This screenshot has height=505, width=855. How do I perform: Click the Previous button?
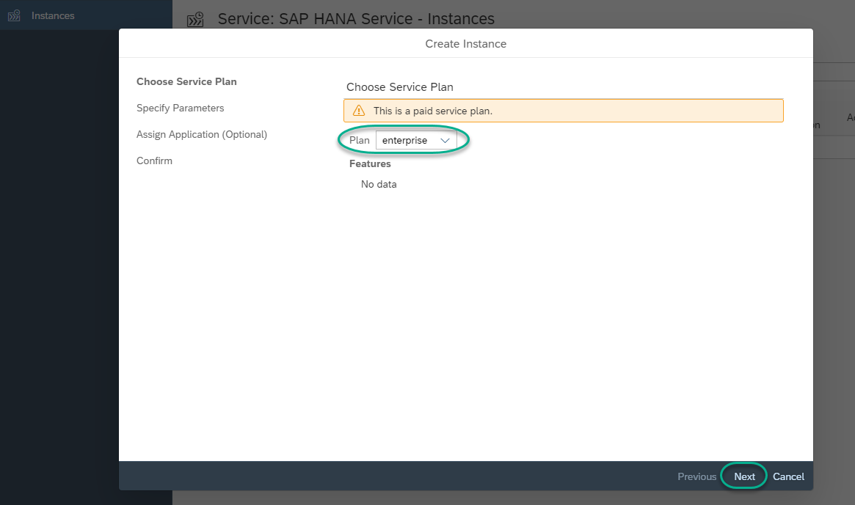click(x=696, y=476)
